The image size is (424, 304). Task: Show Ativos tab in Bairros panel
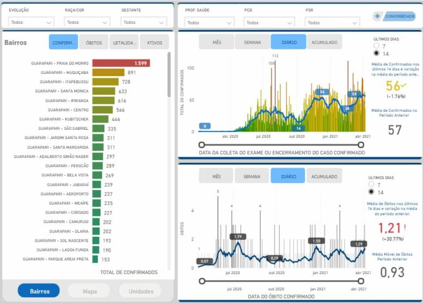pos(154,42)
